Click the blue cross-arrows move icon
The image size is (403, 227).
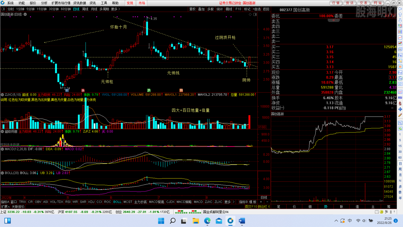(x=400, y=109)
